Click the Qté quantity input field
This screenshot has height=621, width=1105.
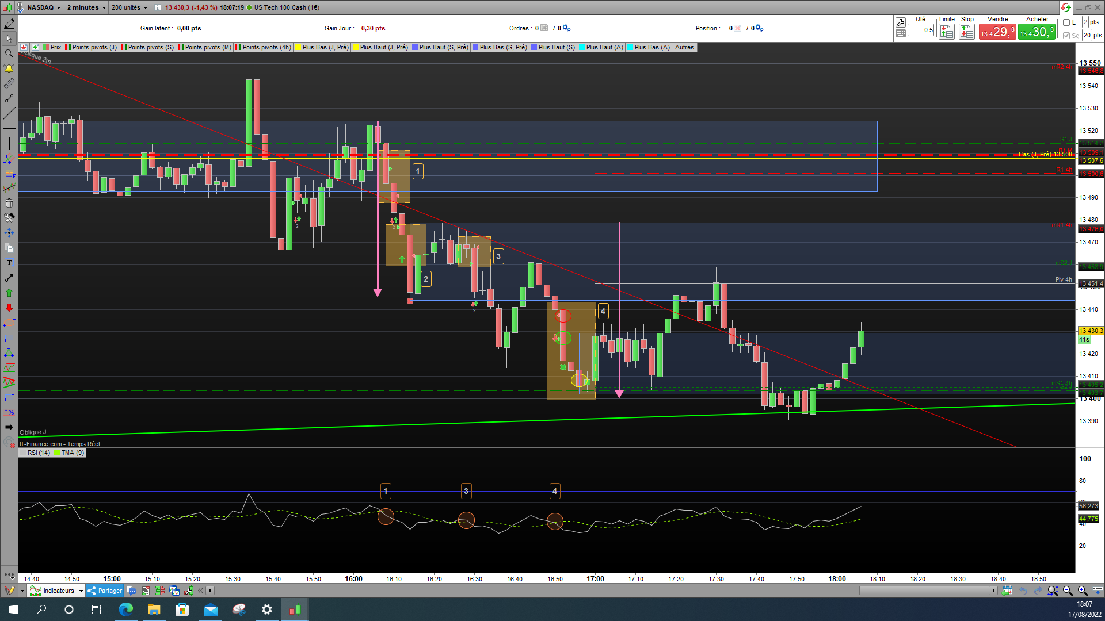point(921,30)
